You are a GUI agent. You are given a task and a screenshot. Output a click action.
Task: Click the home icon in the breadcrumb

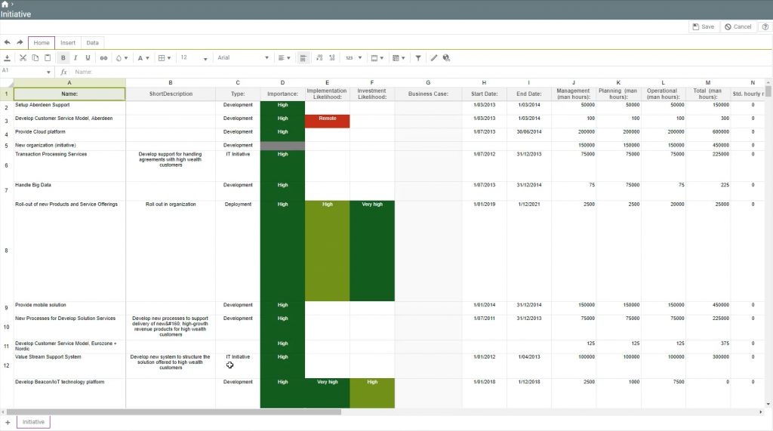click(x=5, y=5)
